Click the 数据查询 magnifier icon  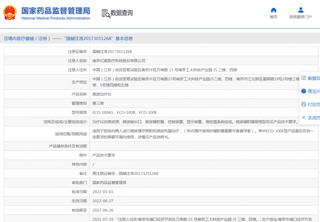click(106, 13)
